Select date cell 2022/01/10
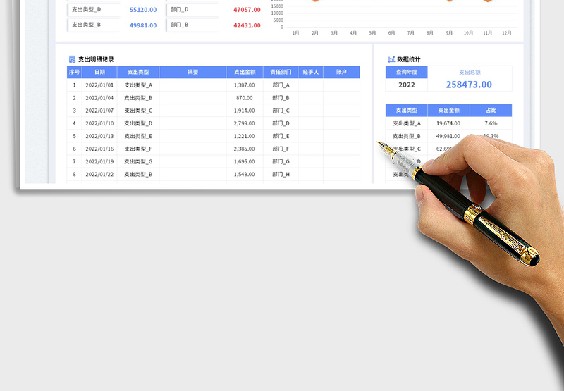 (99, 123)
